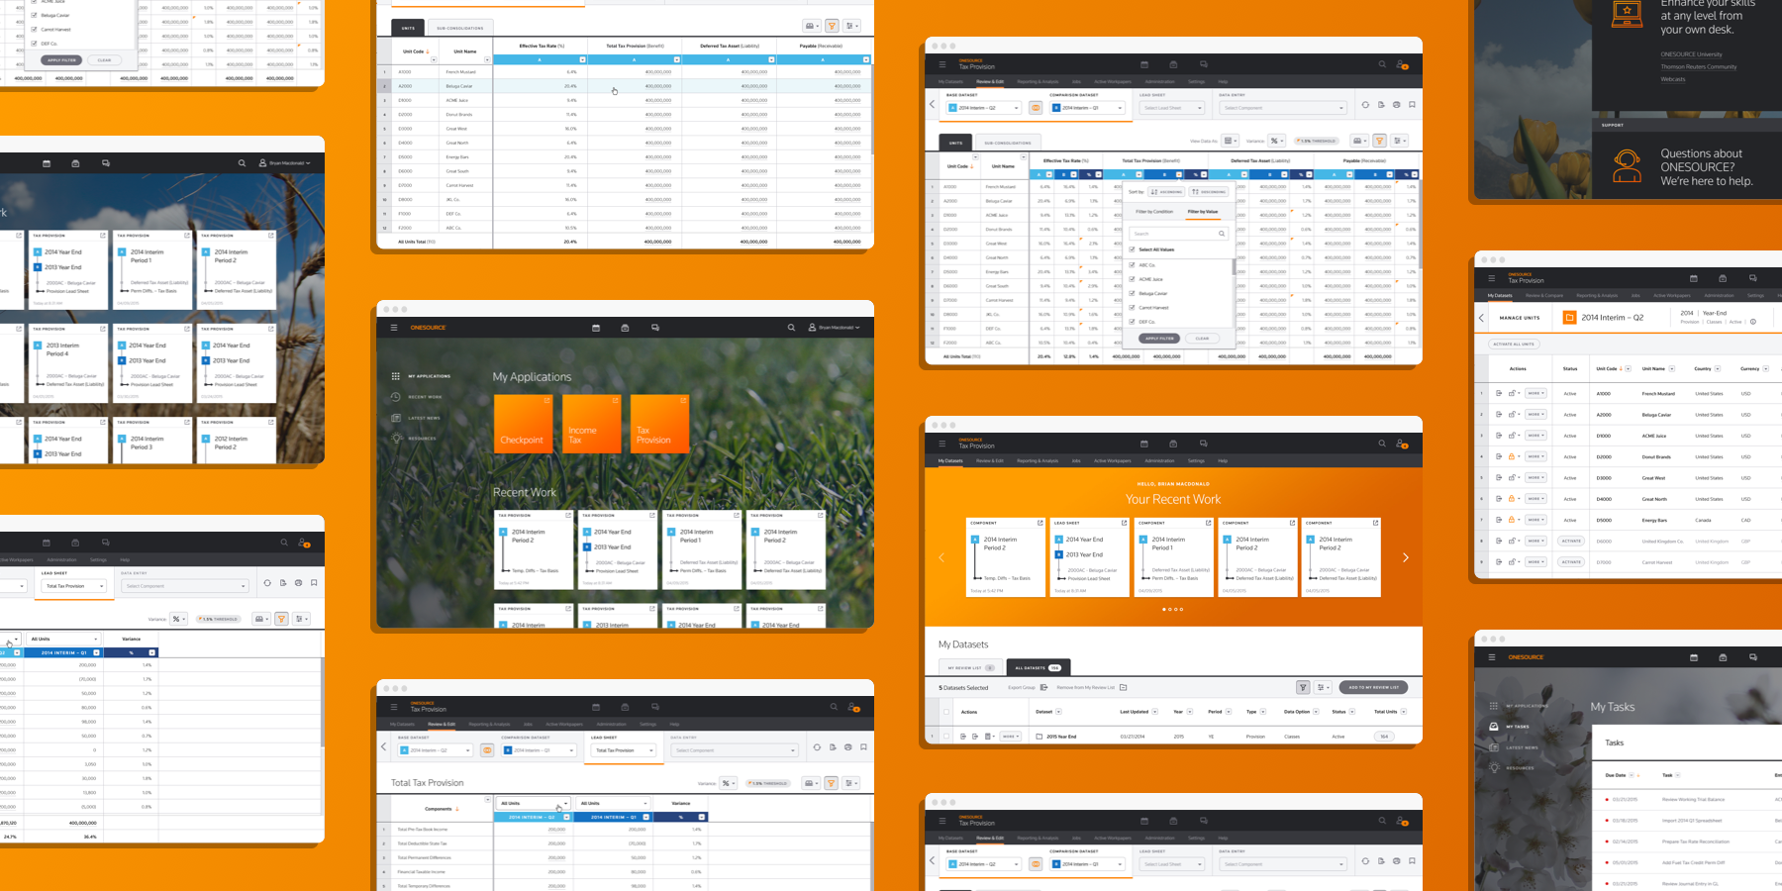Viewport: 1782px width, 891px height.
Task: Check the 2015 Year End row checkbox
Action: point(946,736)
